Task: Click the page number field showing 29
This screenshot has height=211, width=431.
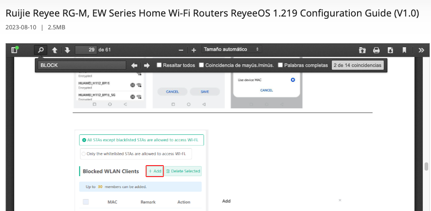Action: point(86,50)
